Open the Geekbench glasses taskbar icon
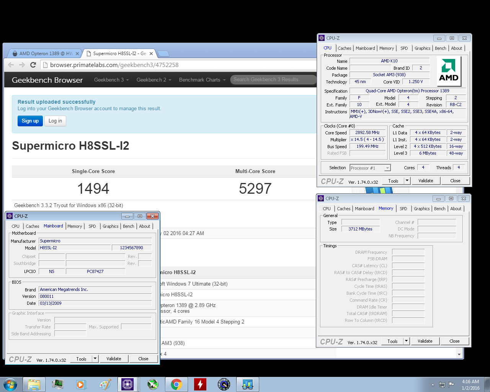The width and height of the screenshot is (490, 392). (247, 384)
